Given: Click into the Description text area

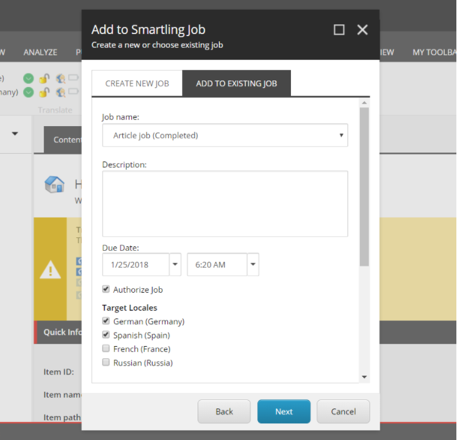Looking at the screenshot, I should pos(225,203).
